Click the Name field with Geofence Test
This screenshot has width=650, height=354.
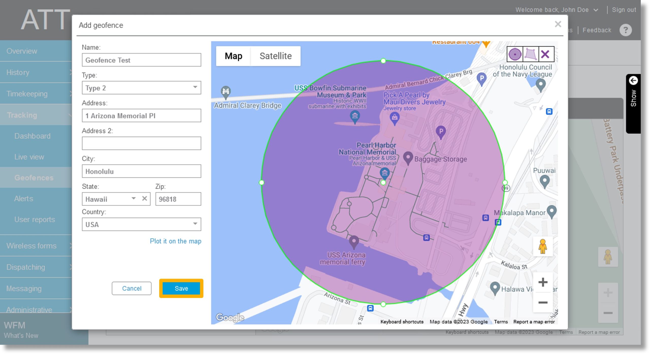click(141, 60)
